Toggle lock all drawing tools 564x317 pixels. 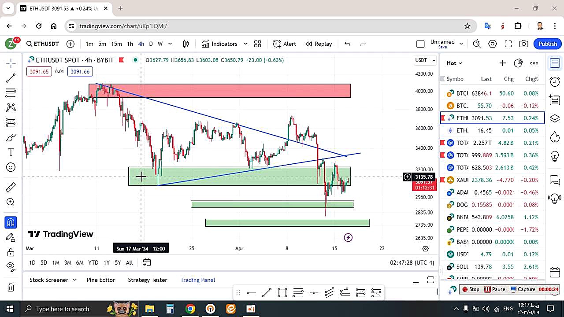11,253
